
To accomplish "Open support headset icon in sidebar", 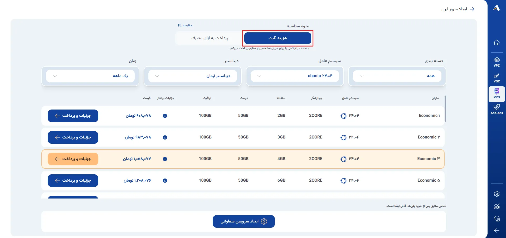I will [x=497, y=219].
